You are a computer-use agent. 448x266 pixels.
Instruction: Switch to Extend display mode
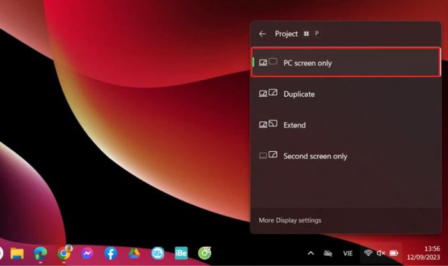click(346, 125)
